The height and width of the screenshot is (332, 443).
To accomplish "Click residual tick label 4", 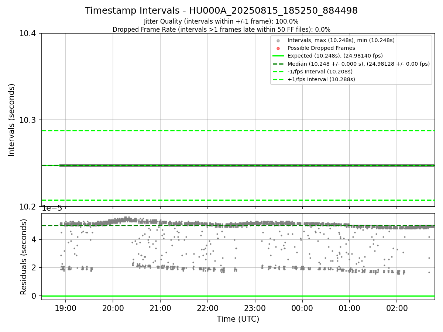I will coord(34,239).
